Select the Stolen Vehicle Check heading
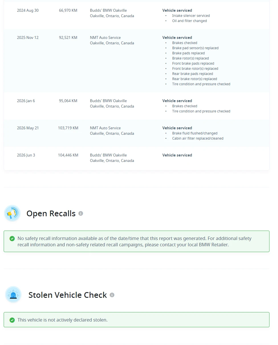This screenshot has height=345, width=278. (68, 295)
